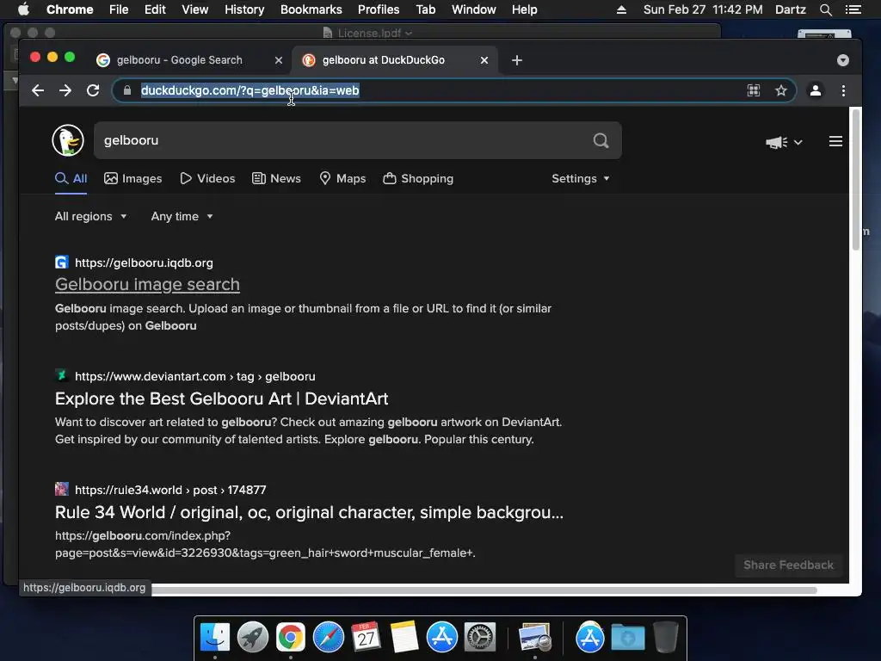Image resolution: width=881 pixels, height=661 pixels.
Task: Open Trash in the Dock
Action: pos(665,637)
